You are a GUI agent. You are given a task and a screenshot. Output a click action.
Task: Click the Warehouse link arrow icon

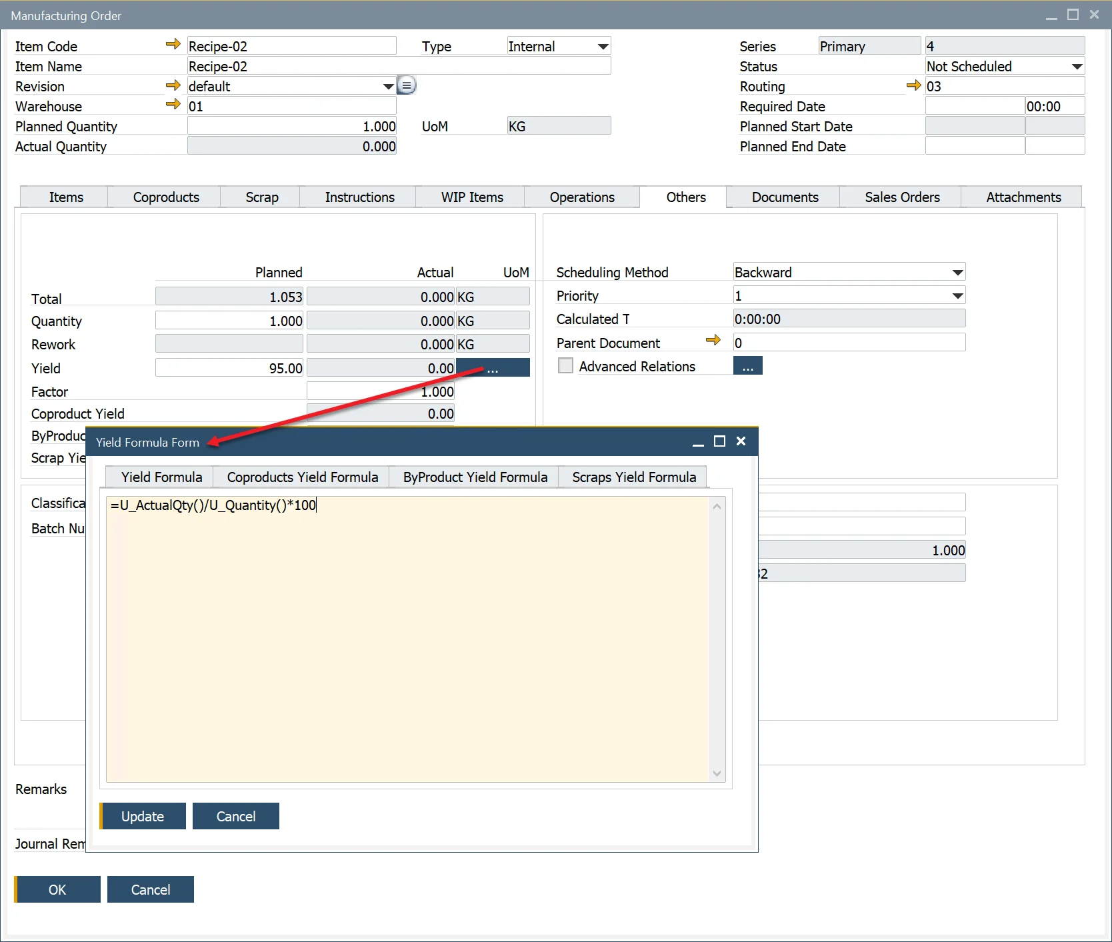click(x=173, y=105)
